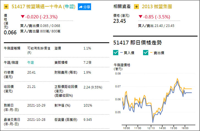This screenshot has width=200, height=131.
Task: Click value 2.24 (9.55%)
Action: coord(93,87)
